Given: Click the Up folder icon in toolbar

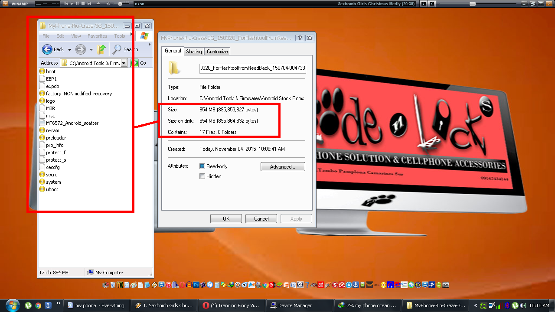Looking at the screenshot, I should pyautogui.click(x=101, y=49).
